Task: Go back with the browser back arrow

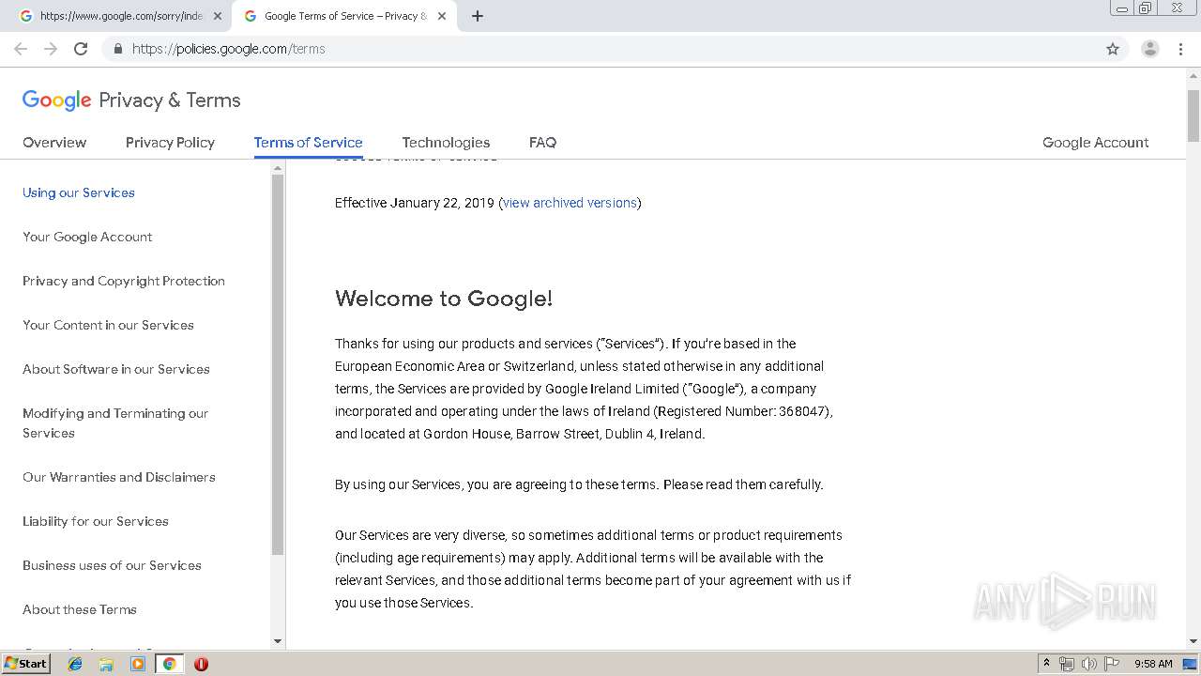Action: [21, 49]
